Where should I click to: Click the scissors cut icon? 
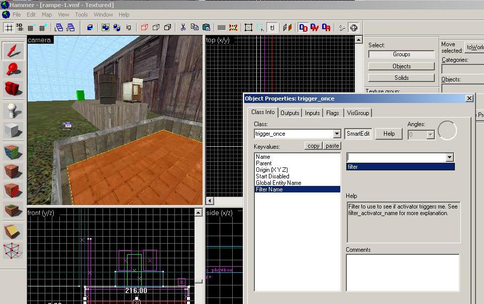point(183,28)
